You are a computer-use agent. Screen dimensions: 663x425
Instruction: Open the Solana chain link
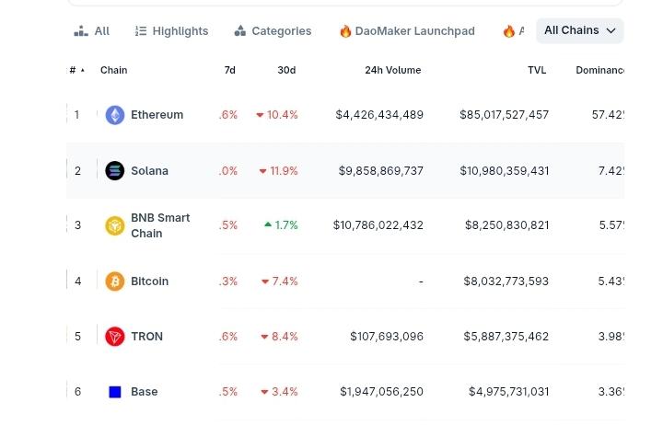point(149,171)
